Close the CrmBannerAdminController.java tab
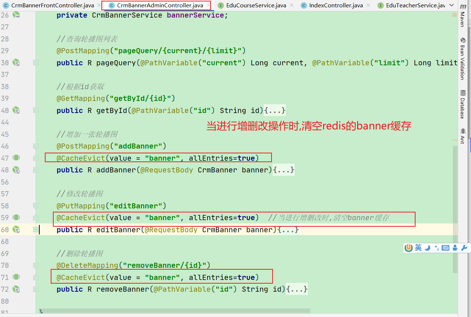Image resolution: width=471 pixels, height=317 pixels. (x=208, y=6)
